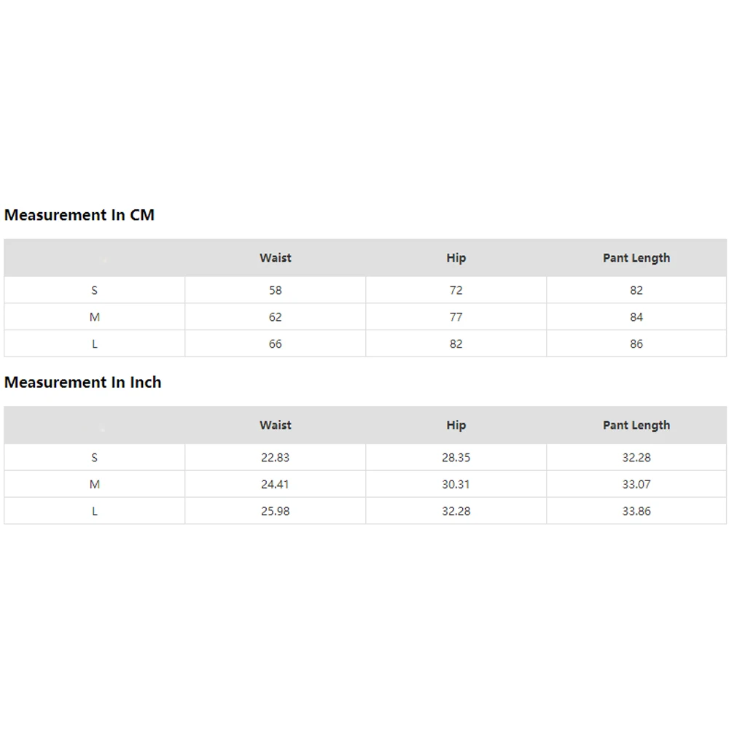729x729 pixels.
Task: Click the waist value 58 cell
Action: pos(275,290)
